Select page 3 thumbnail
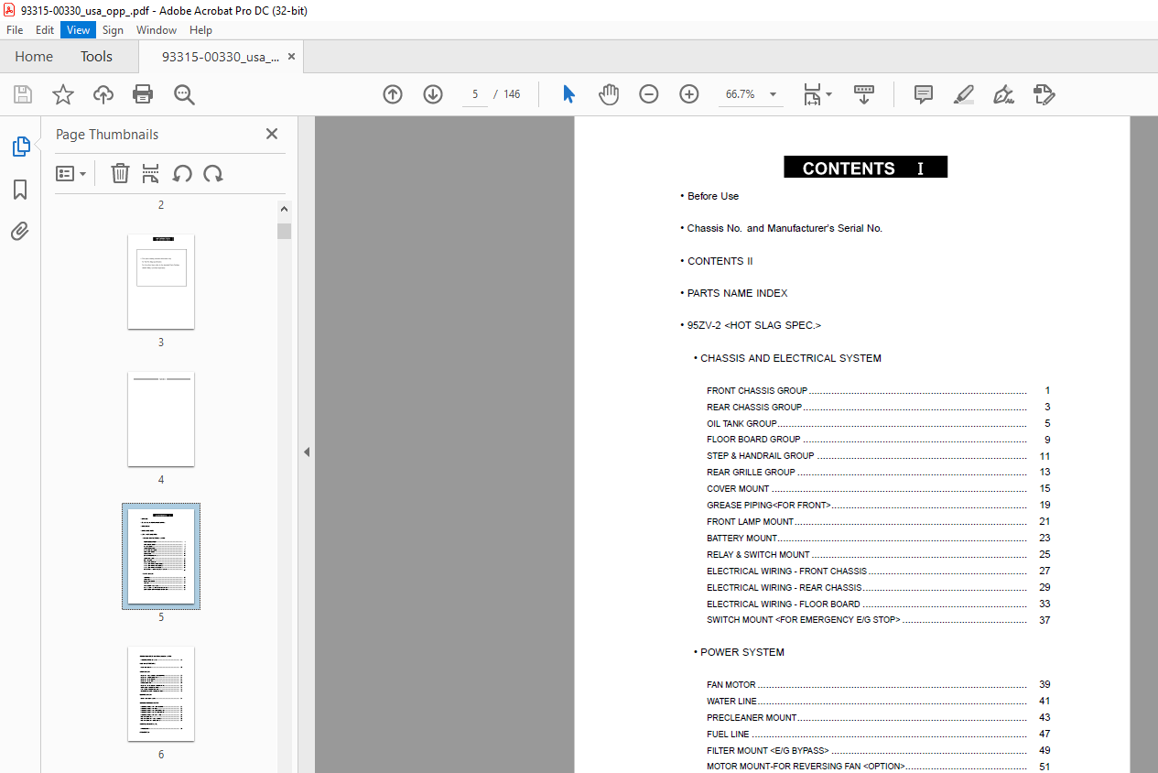 click(161, 281)
